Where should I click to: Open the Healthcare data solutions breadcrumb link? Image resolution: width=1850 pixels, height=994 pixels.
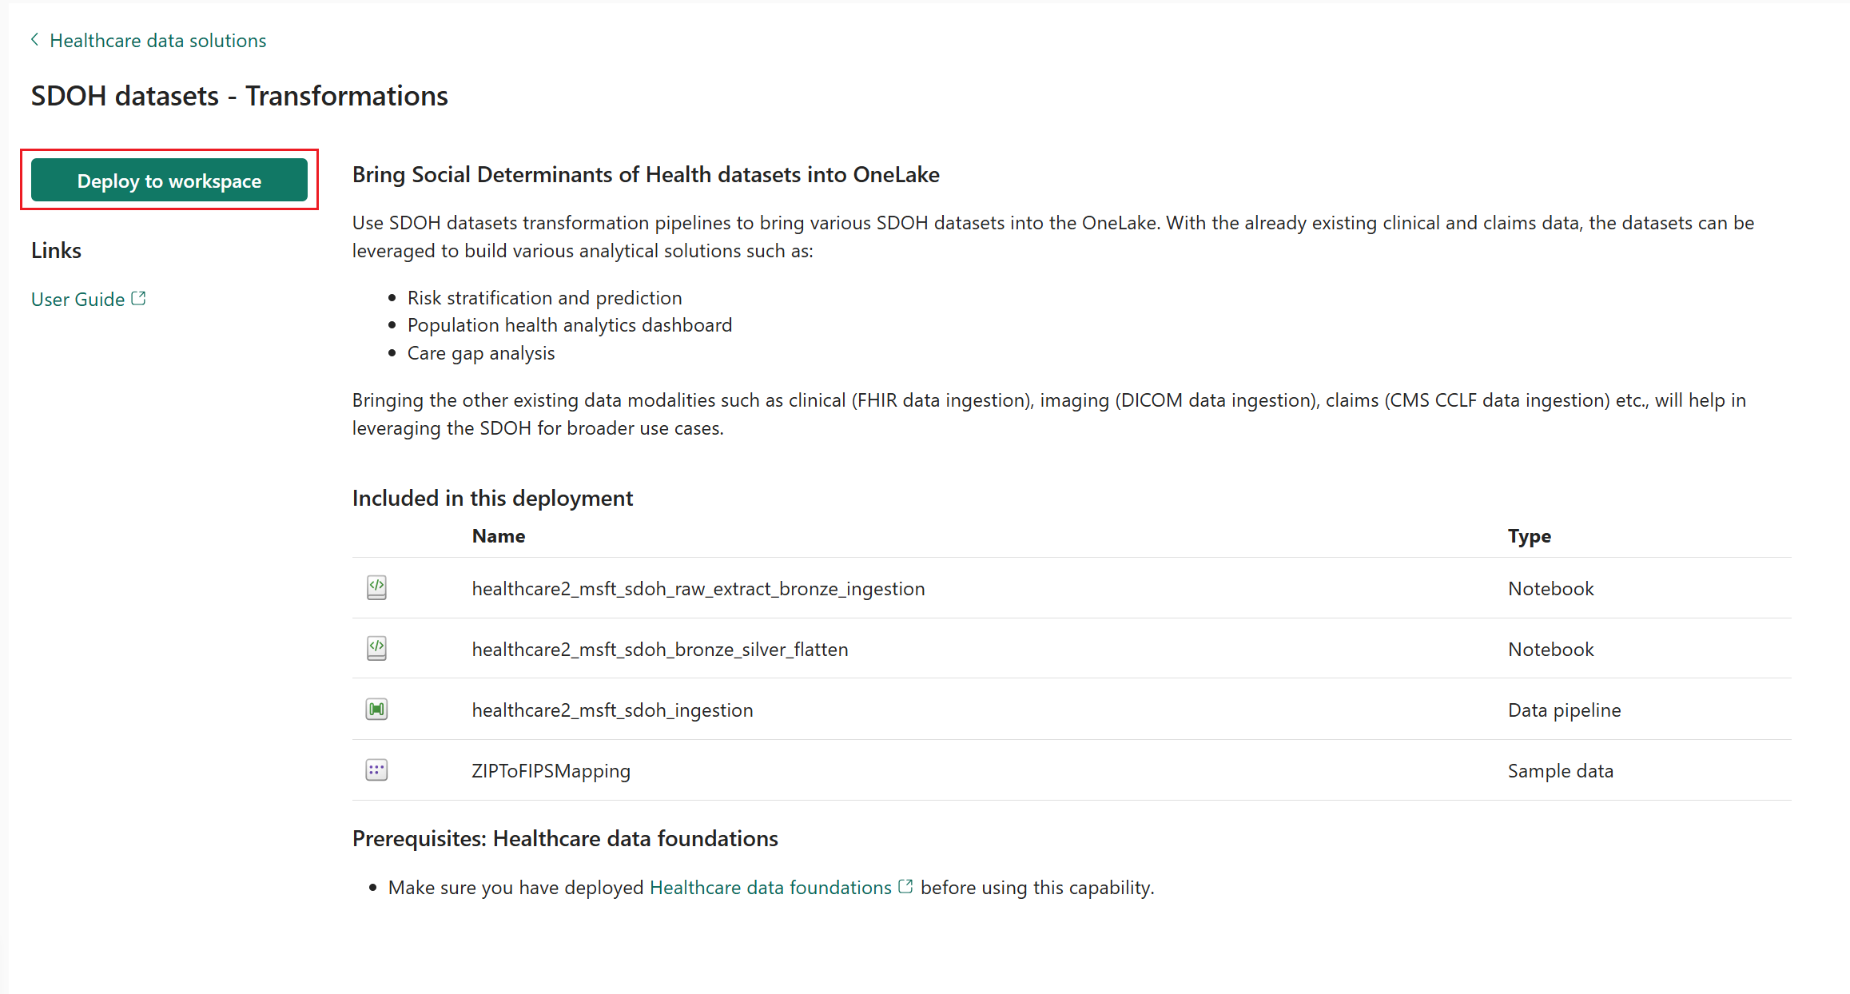(x=157, y=41)
